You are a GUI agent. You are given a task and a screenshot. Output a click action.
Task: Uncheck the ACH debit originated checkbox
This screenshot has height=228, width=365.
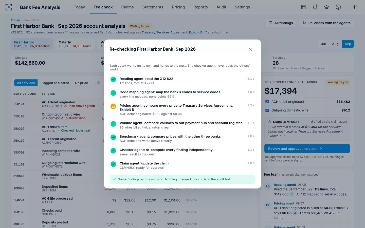tap(267, 102)
